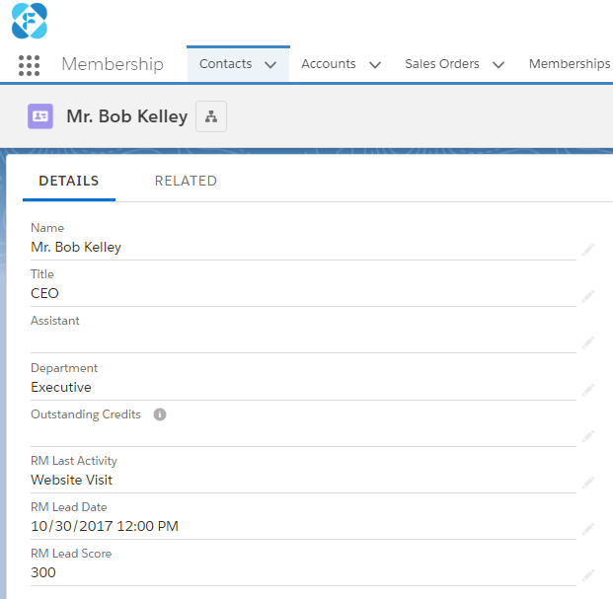Show Outstanding Credits info tooltip icon

click(x=160, y=414)
